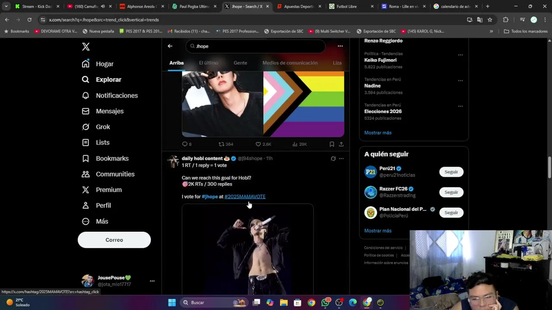
Task: Click Mostrar más under A quién seguir
Action: (x=378, y=231)
